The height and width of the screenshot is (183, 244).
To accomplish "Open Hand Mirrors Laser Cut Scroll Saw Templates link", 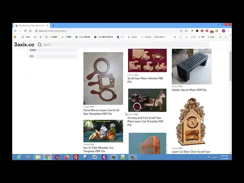I will click(x=101, y=112).
